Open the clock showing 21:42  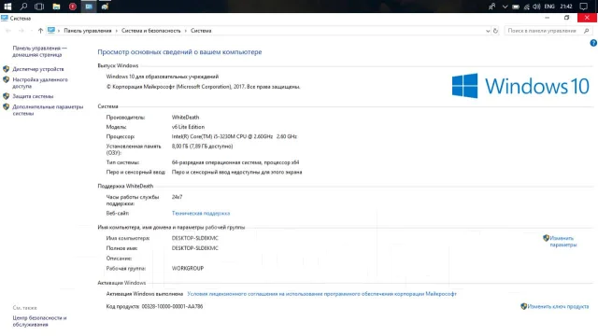click(566, 7)
